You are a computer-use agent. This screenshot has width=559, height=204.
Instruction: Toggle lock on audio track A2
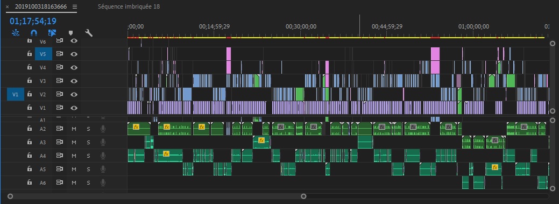click(30, 129)
